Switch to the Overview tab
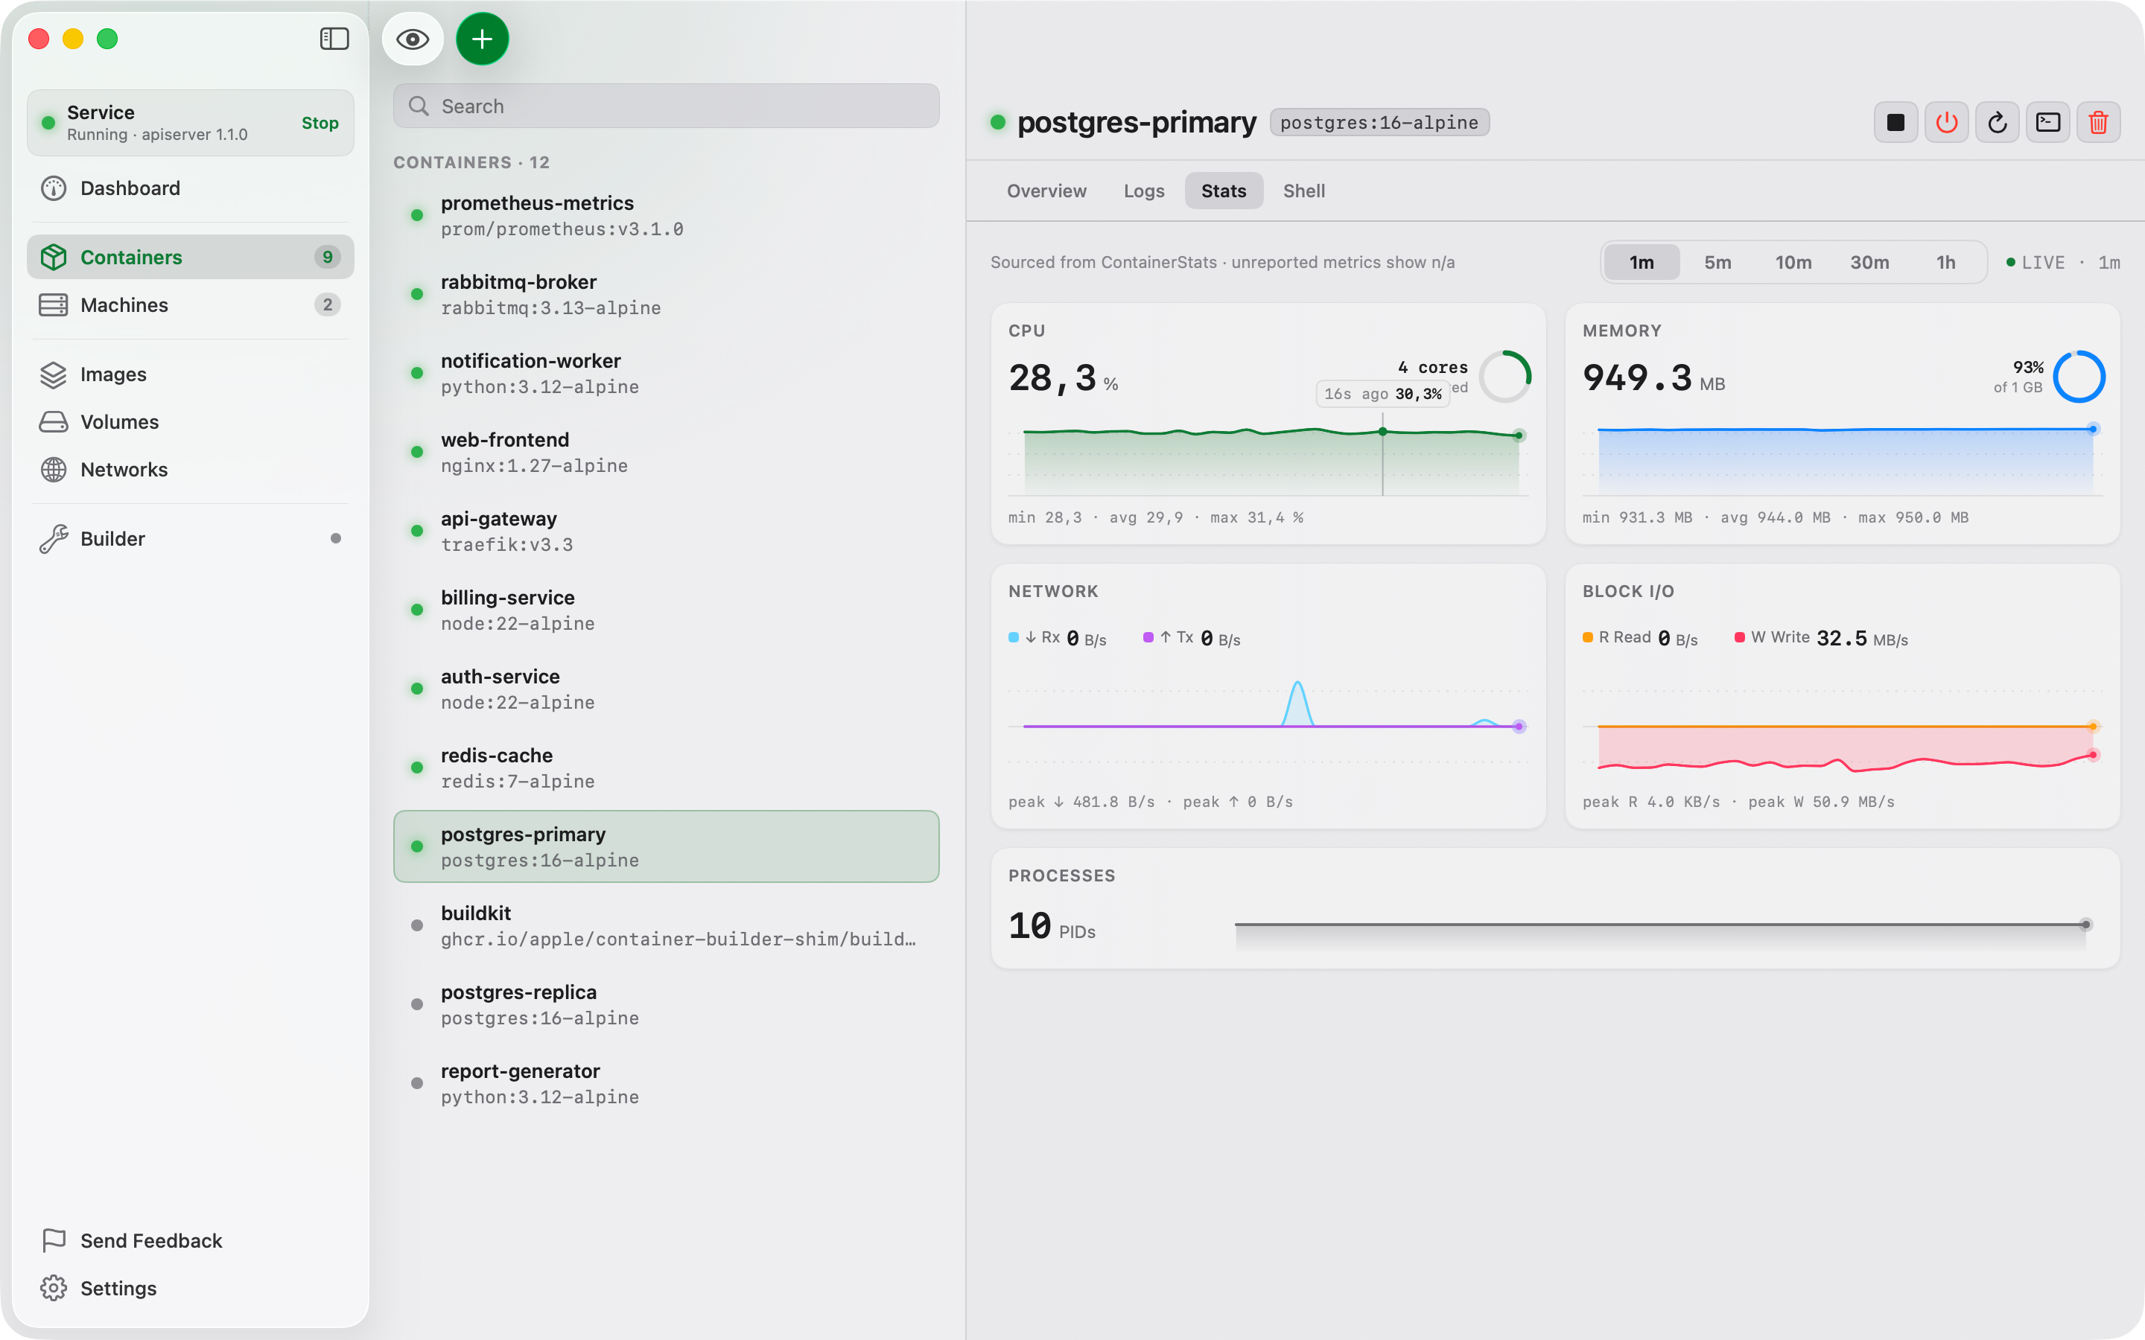The width and height of the screenshot is (2145, 1340). [1046, 191]
